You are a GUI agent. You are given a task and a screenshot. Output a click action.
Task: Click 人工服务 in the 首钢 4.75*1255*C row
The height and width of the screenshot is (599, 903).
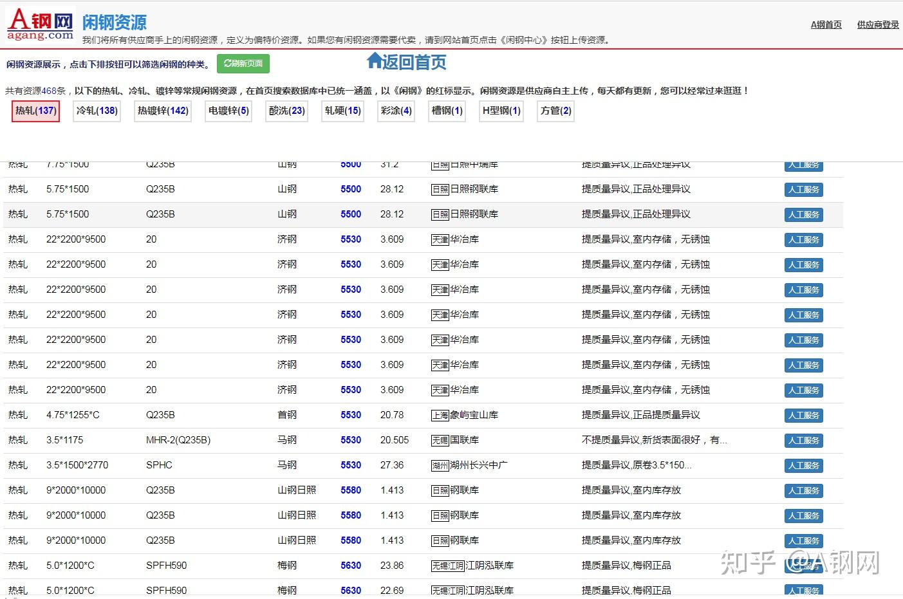804,416
